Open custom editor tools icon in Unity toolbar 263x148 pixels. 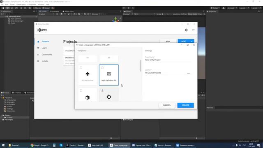30,8
